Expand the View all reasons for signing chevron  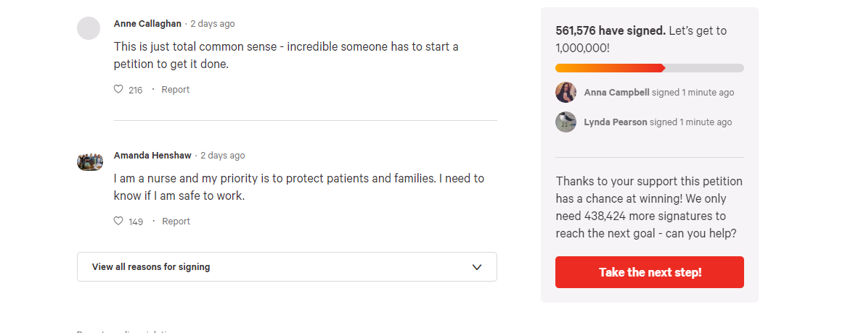(477, 267)
